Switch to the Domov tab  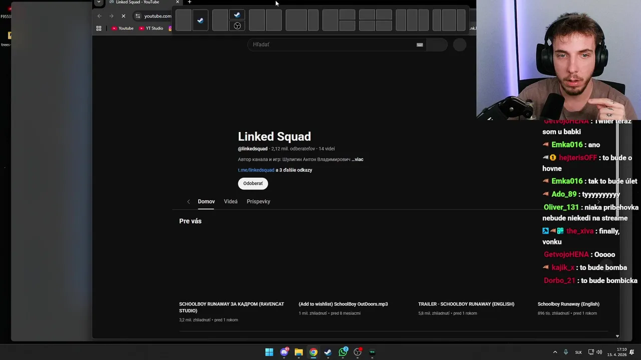tap(206, 201)
